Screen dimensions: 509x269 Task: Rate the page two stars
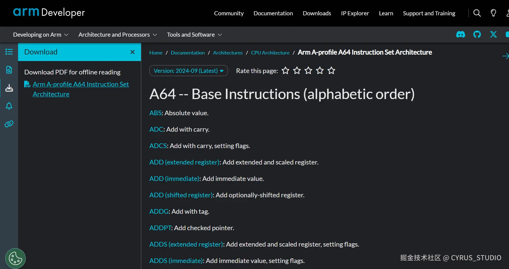[297, 71]
